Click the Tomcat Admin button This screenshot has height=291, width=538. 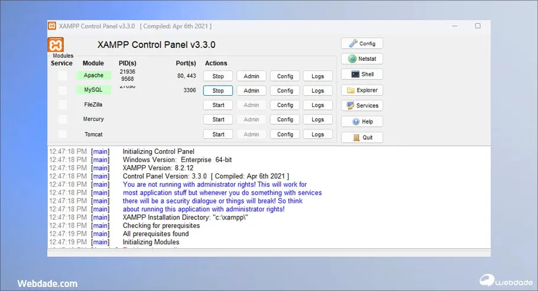click(x=251, y=134)
